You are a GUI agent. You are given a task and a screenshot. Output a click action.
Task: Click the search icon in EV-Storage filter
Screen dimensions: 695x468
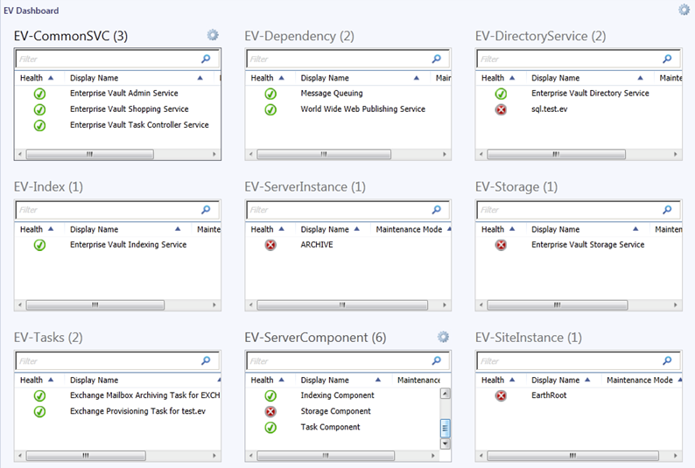(x=667, y=210)
